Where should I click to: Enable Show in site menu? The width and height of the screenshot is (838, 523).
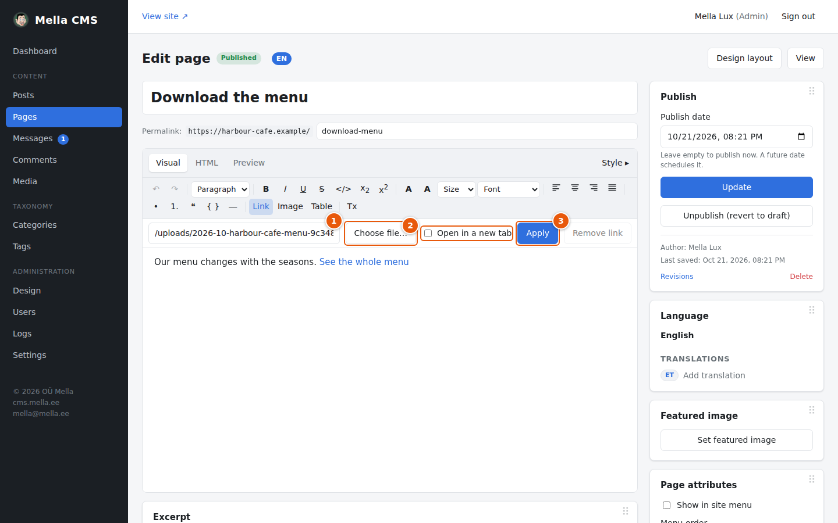click(666, 505)
